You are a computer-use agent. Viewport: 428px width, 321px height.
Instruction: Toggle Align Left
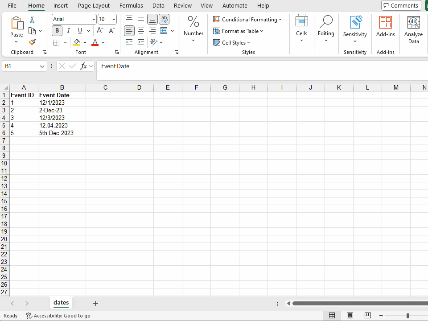129,31
